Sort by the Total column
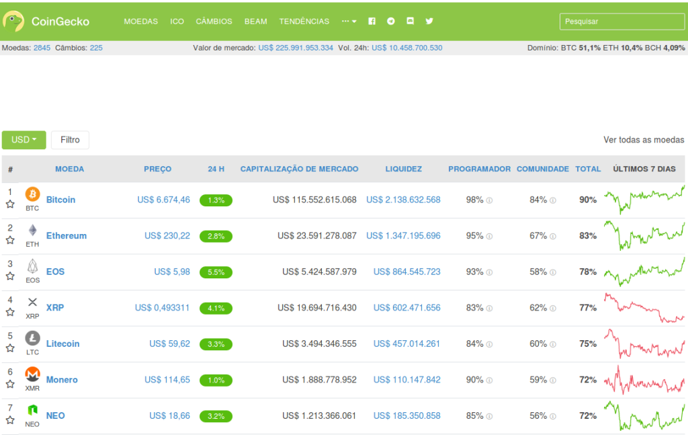The image size is (688, 435). pyautogui.click(x=588, y=169)
